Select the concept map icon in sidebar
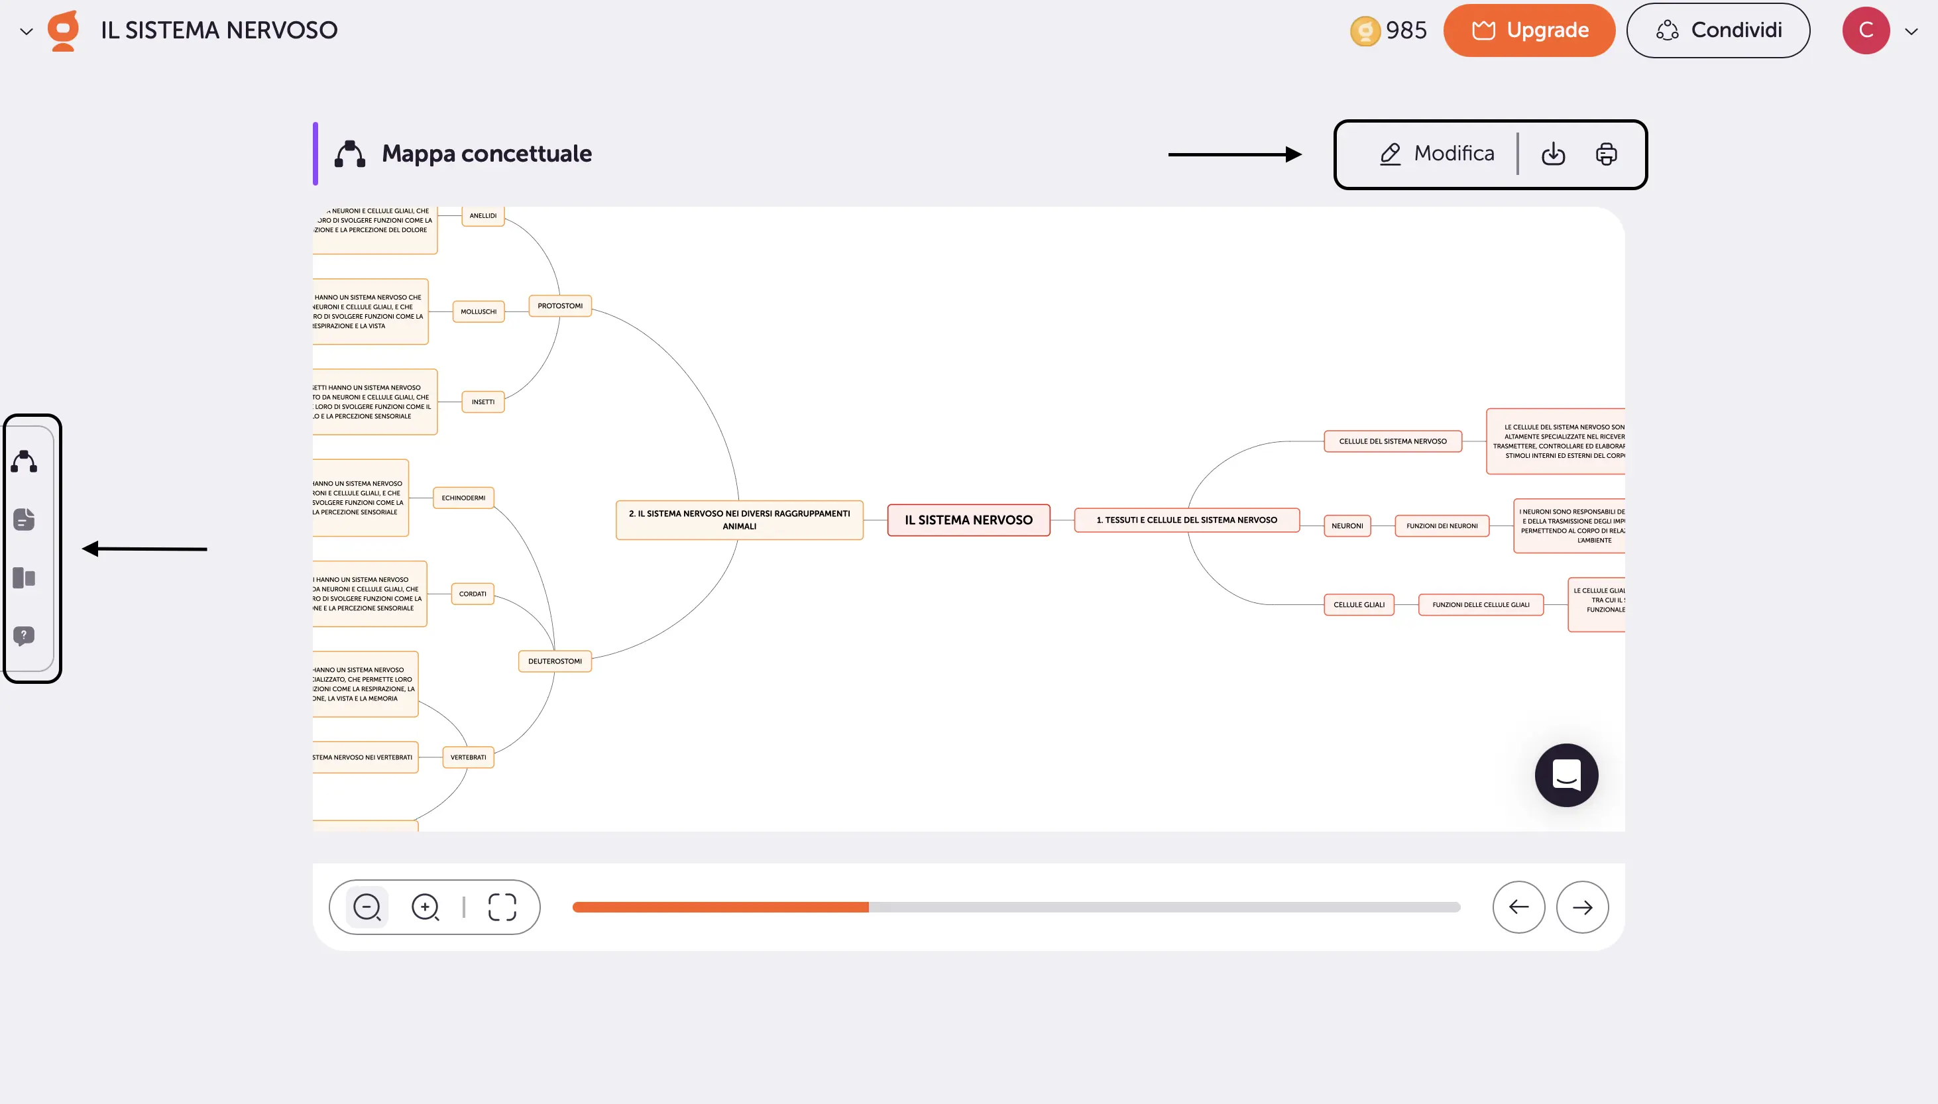Image resolution: width=1938 pixels, height=1104 pixels. tap(23, 461)
